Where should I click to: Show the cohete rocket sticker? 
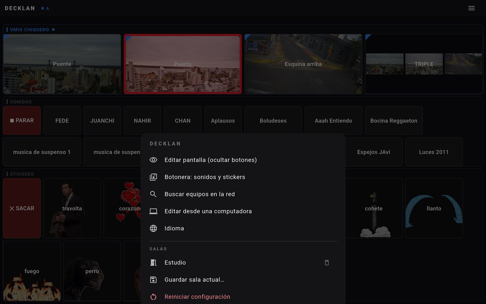pos(374,208)
